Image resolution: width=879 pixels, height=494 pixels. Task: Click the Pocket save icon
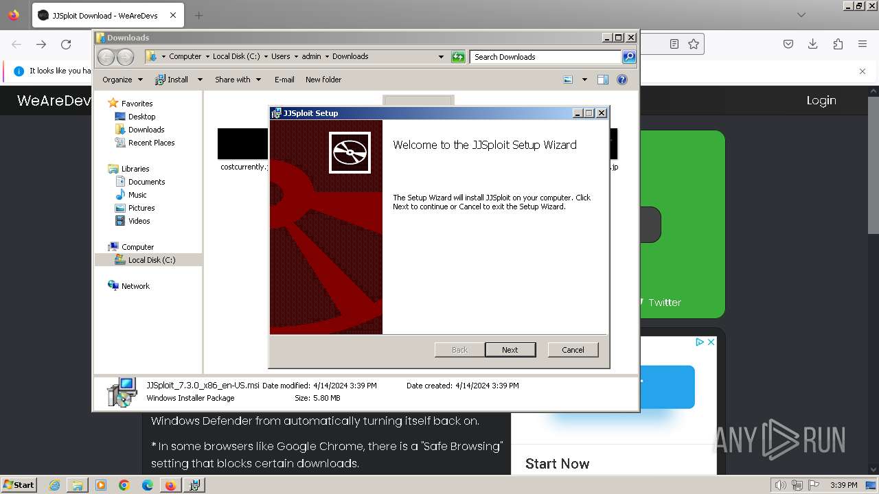[x=788, y=44]
